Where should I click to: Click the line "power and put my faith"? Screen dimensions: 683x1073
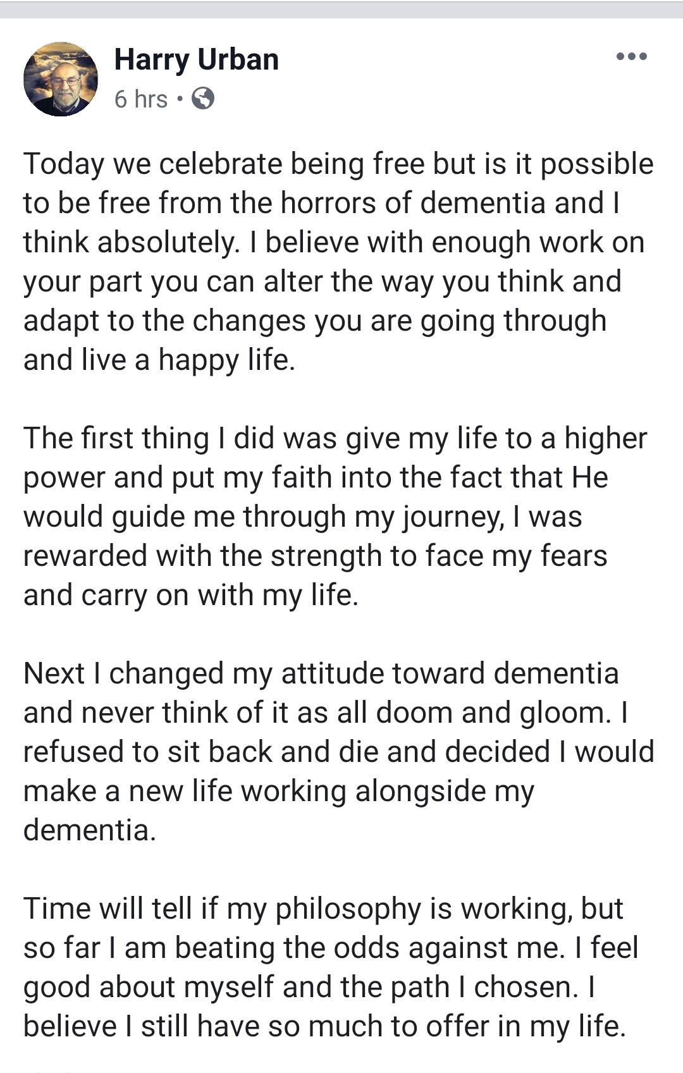(316, 477)
